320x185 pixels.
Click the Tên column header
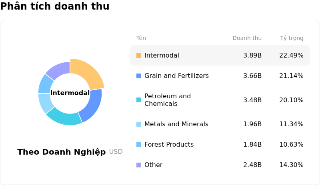pyautogui.click(x=141, y=38)
